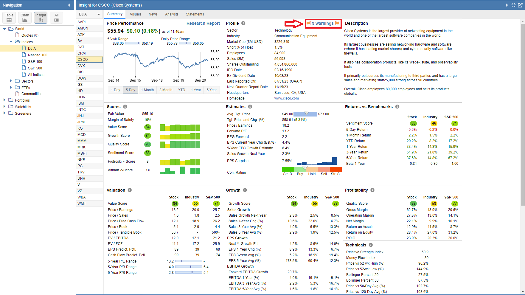
Task: Click the Commodities document icon
Action: coord(17,94)
